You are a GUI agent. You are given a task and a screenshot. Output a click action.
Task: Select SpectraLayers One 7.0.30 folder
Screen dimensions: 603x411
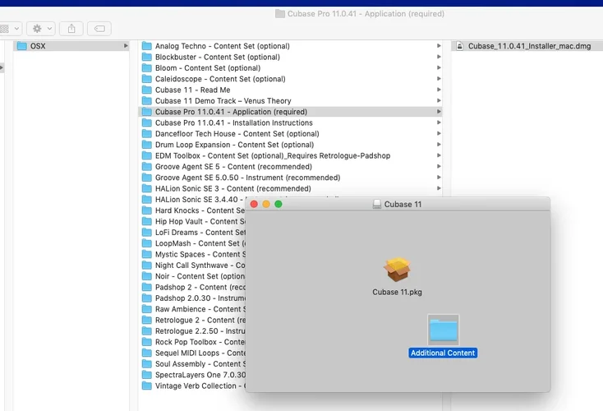(192, 375)
